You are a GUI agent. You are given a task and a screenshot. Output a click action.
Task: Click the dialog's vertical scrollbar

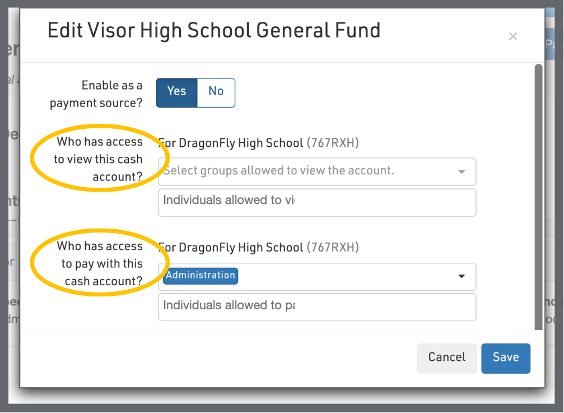[x=538, y=196]
